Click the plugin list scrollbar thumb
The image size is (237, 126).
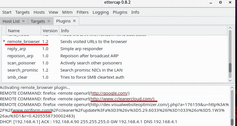point(230,68)
